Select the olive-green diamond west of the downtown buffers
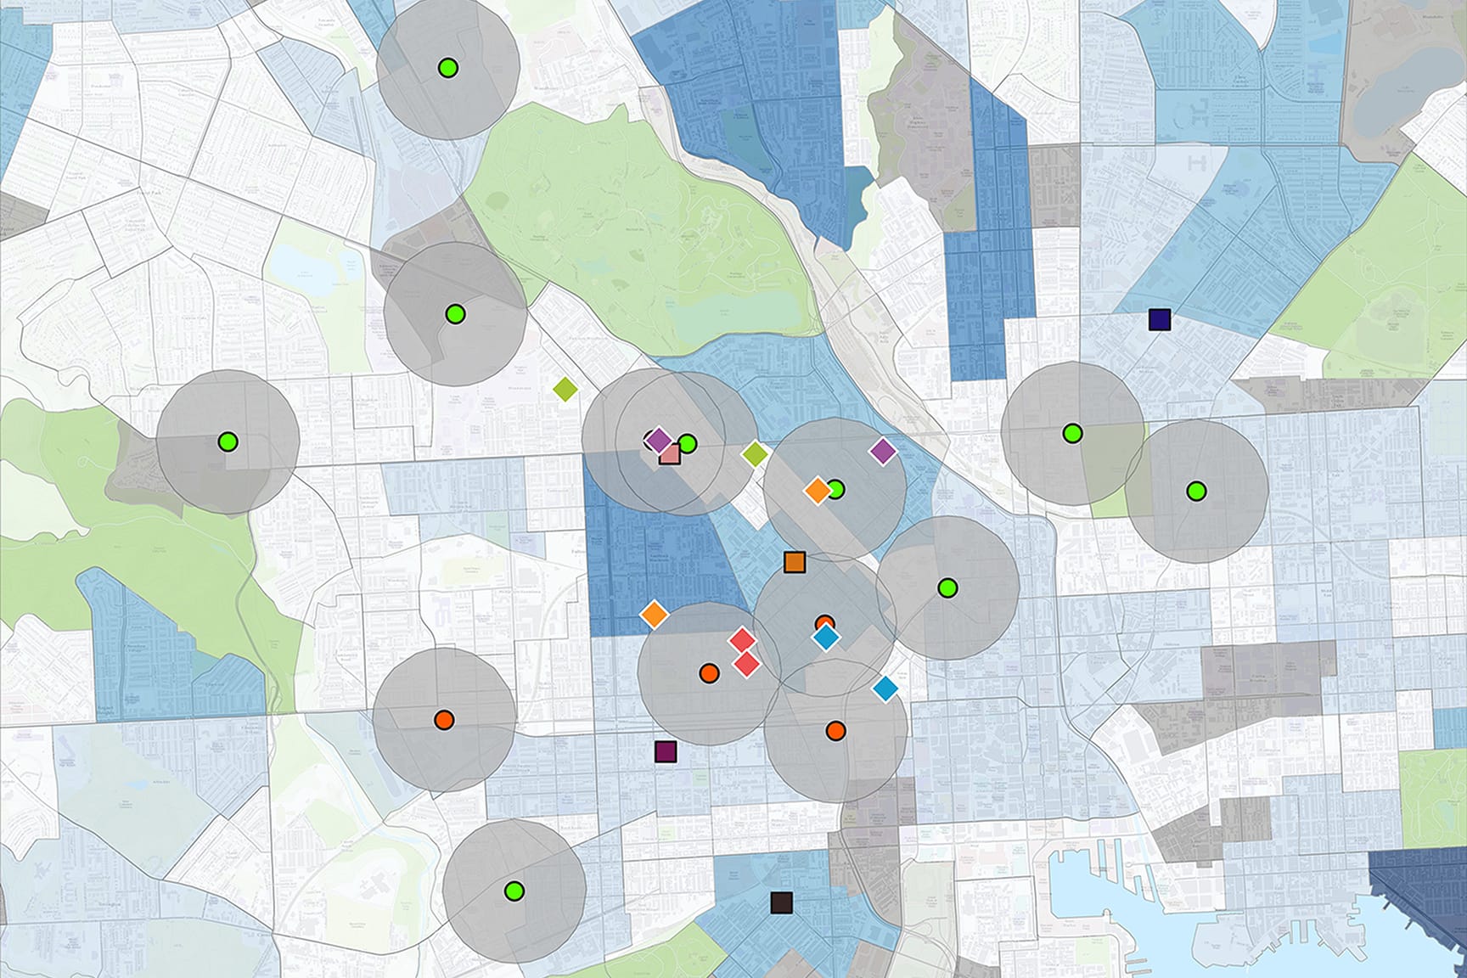This screenshot has width=1467, height=978. pos(564,389)
